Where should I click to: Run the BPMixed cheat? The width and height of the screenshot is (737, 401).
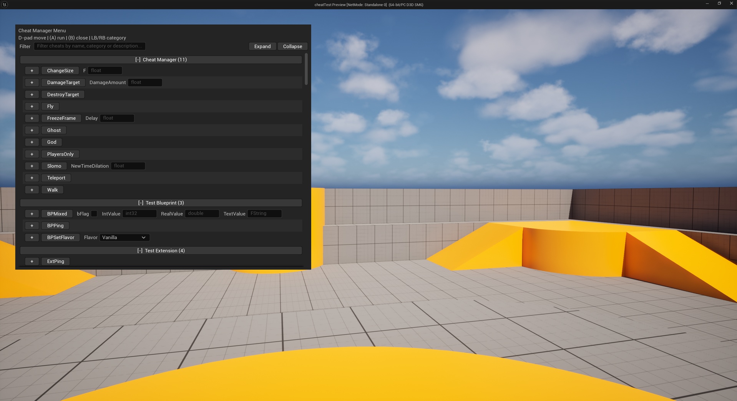click(57, 214)
